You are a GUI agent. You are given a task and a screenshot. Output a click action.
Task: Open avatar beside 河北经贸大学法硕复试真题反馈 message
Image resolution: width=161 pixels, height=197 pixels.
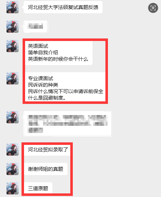(13, 7)
